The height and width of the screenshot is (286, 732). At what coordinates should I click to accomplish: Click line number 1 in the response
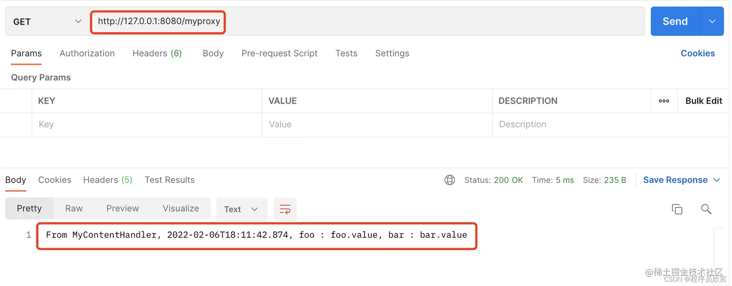(x=29, y=235)
